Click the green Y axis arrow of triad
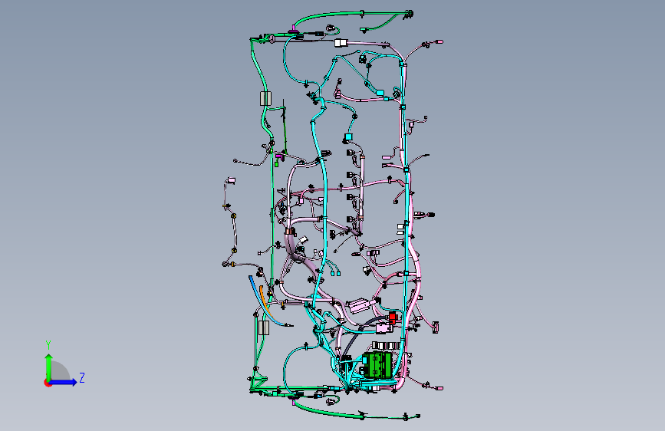665x431 pixels. click(x=49, y=367)
